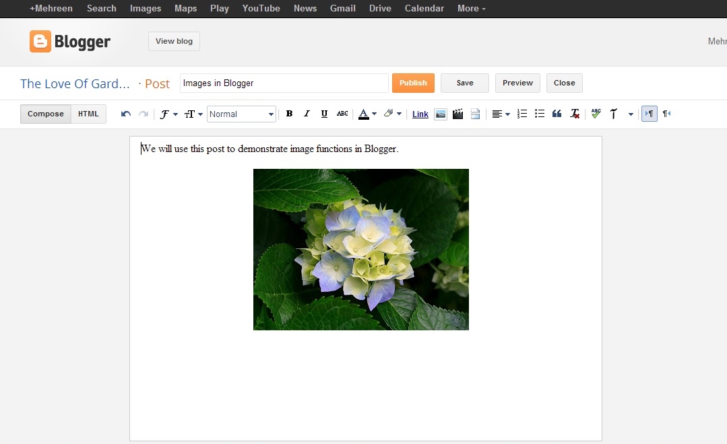Open the Normal paragraph format dropdown
The width and height of the screenshot is (727, 444).
[242, 114]
